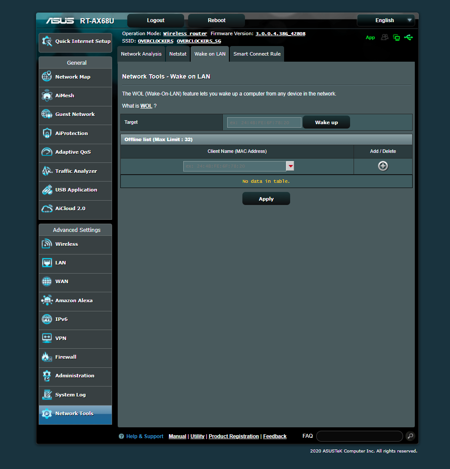The image size is (450, 469).
Task: Open the Feedback link in footer
Action: pyautogui.click(x=275, y=436)
